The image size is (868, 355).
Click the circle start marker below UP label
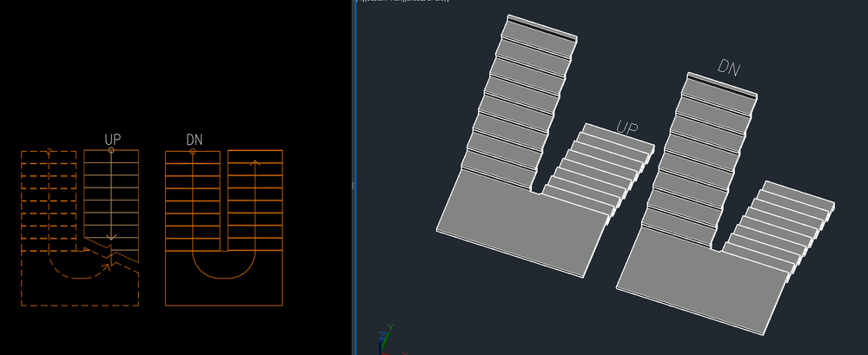[110, 150]
